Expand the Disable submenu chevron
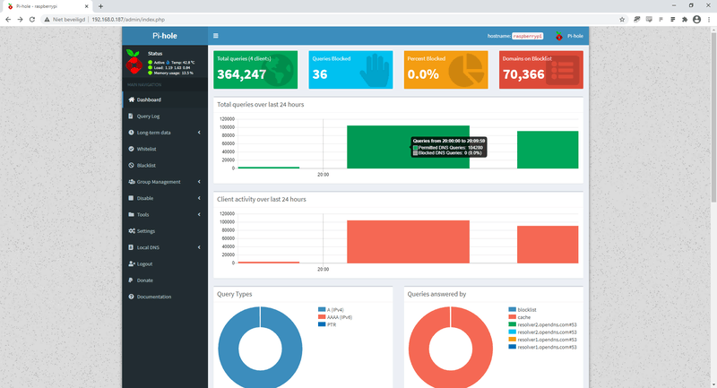 [199, 198]
